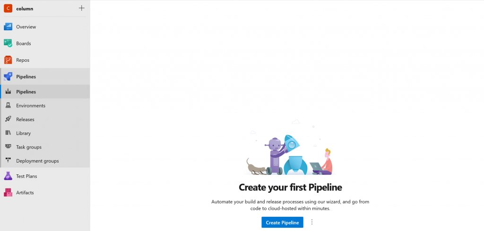
Task: Open Boards via its green icon
Action: [x=8, y=43]
